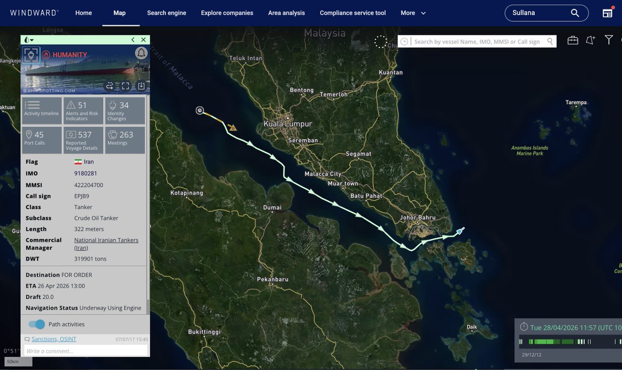The width and height of the screenshot is (622, 370).
Task: Click the vessel path route icon
Action: click(x=109, y=86)
